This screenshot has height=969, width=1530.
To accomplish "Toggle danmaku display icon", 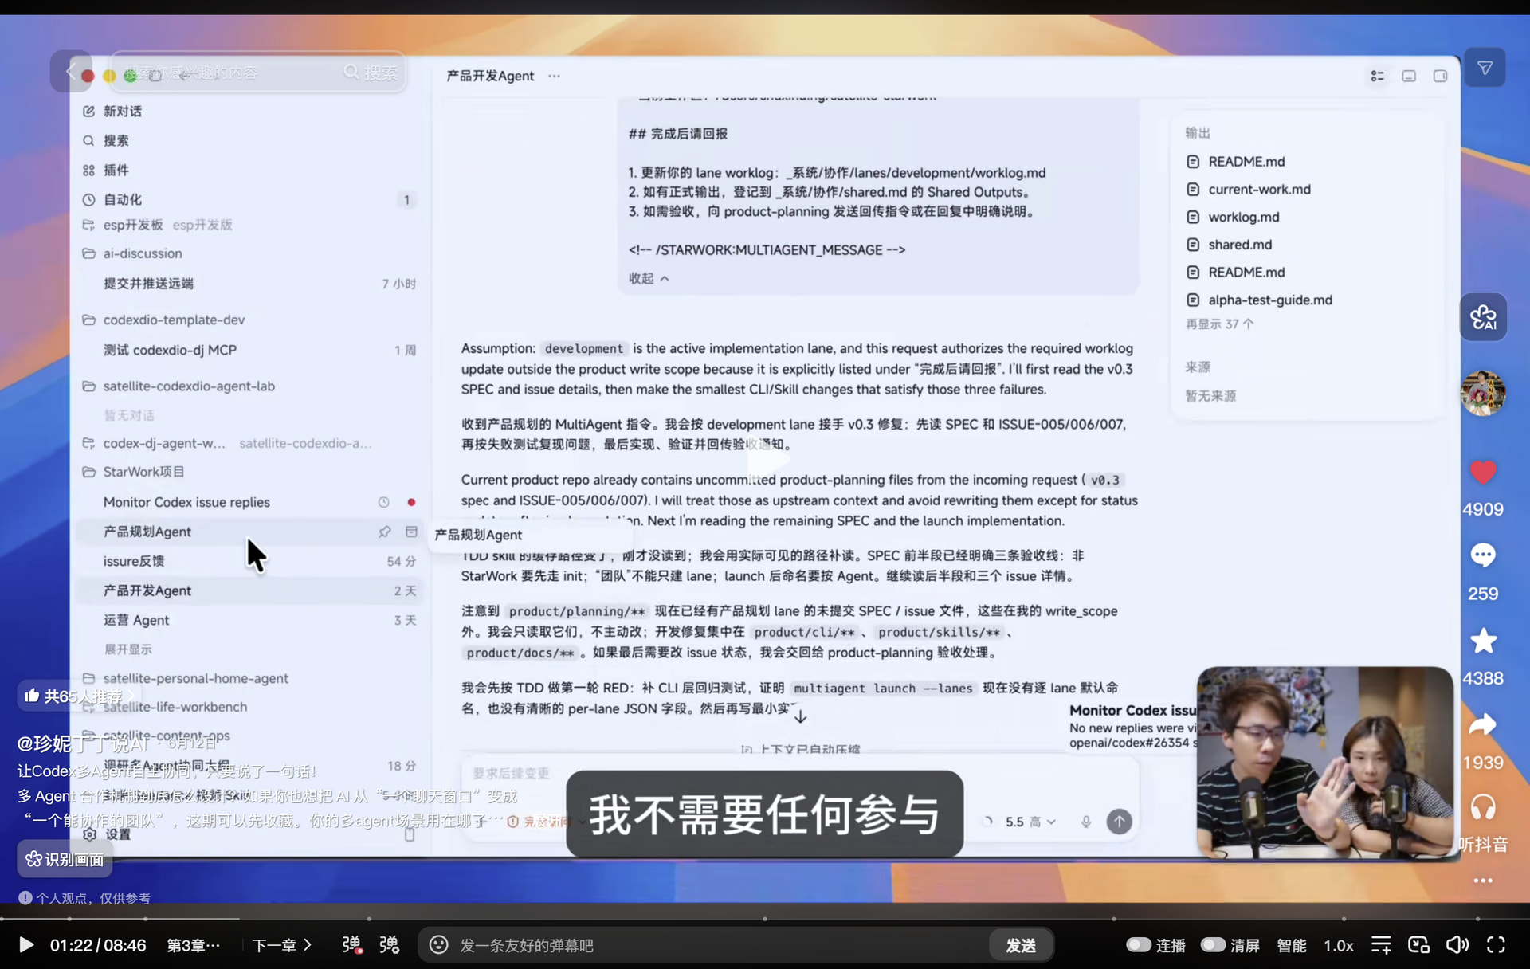I will pos(351,945).
